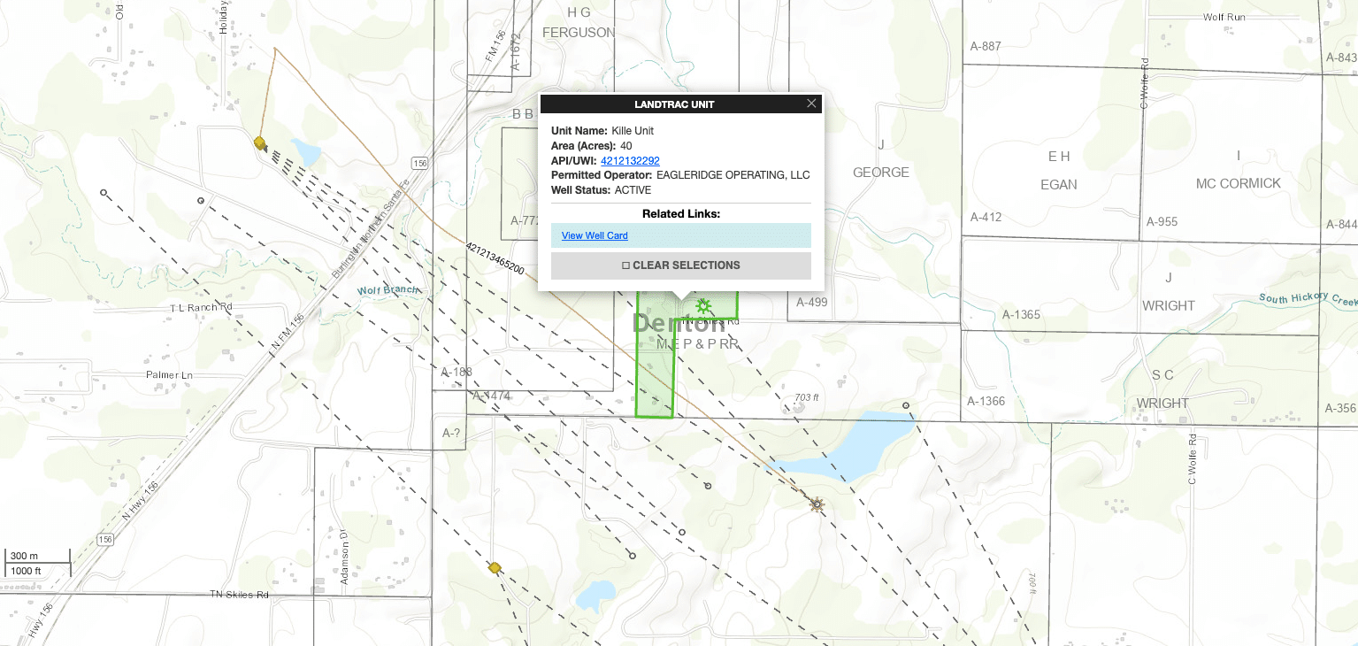Select yellow hexagon well pad near Wolf Branch pond
The height and width of the screenshot is (646, 1358).
pyautogui.click(x=260, y=142)
